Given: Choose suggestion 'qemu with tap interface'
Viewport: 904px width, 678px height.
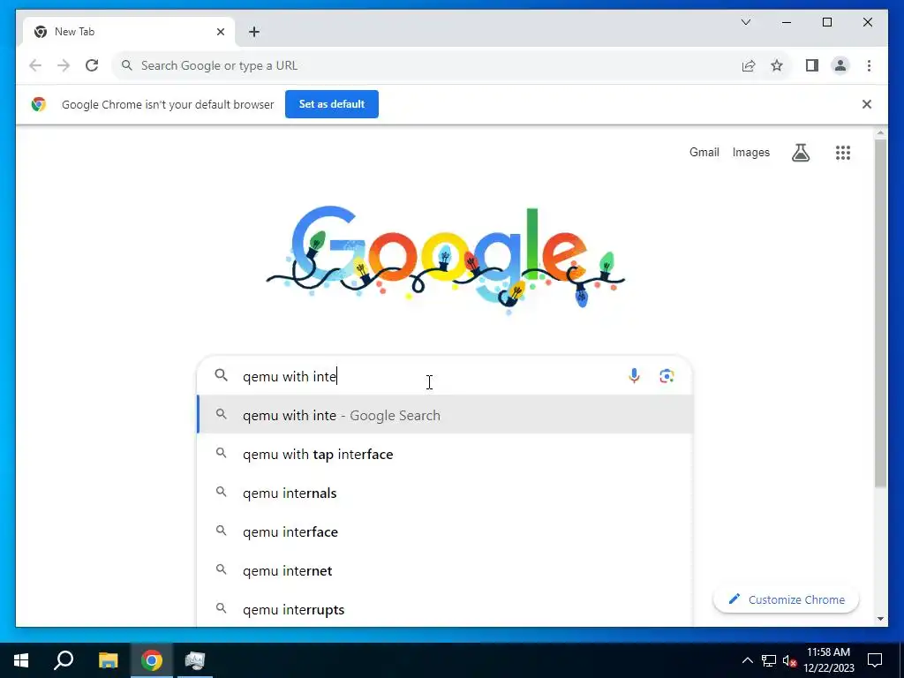Looking at the screenshot, I should (445, 455).
